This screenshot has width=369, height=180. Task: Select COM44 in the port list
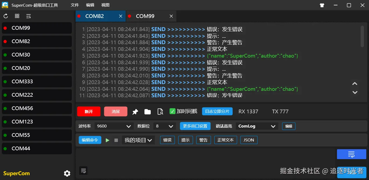(37, 148)
